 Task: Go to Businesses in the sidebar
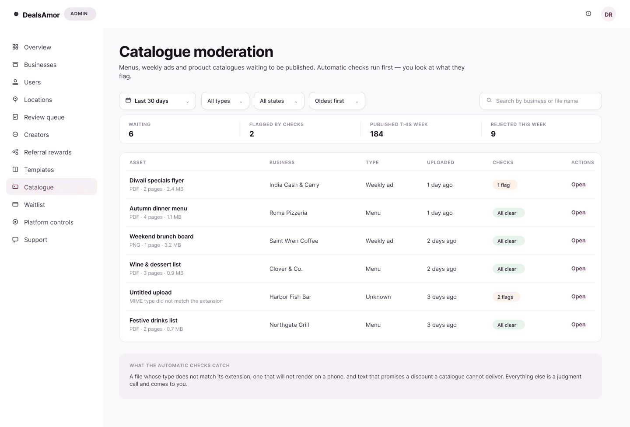pos(52,65)
